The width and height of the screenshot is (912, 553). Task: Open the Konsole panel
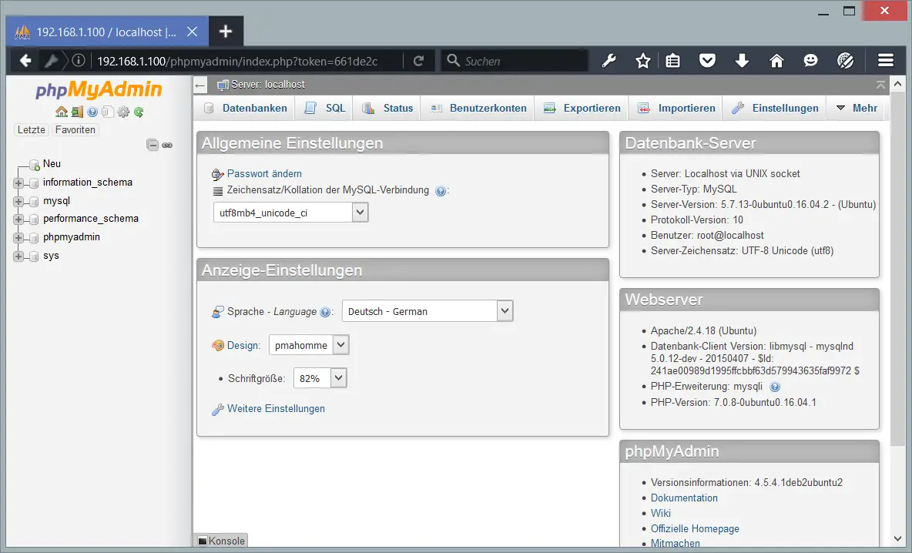(x=221, y=541)
